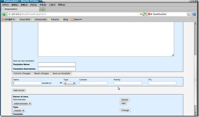
Task: Focus the Template Name field
Action: click(x=57, y=65)
